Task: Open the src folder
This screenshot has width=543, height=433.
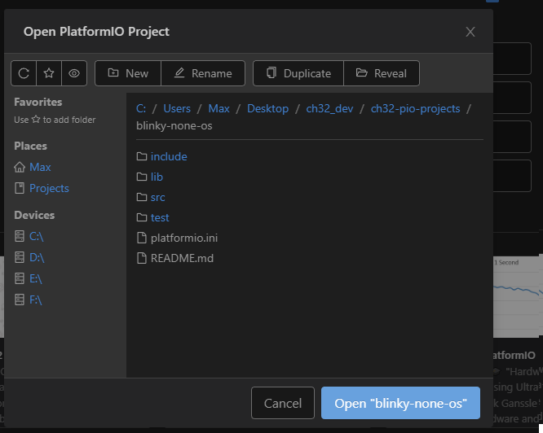Action: pyautogui.click(x=157, y=197)
